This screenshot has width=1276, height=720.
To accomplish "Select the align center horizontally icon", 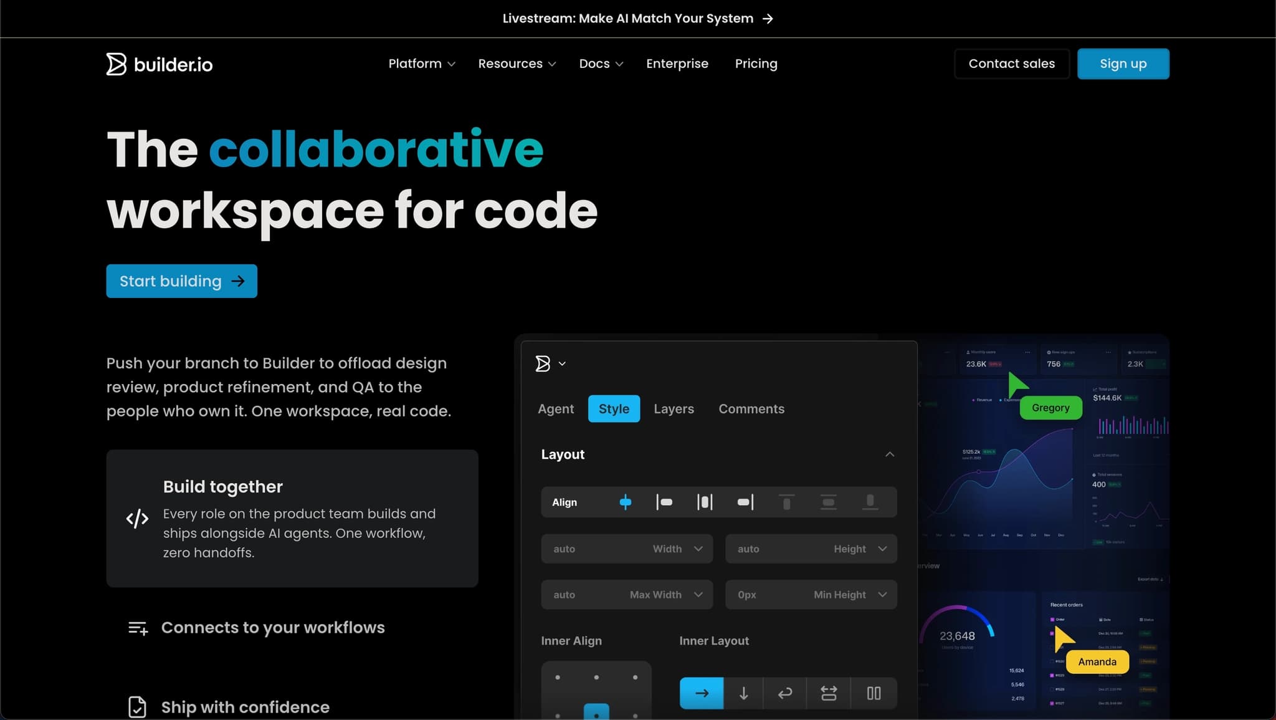I will [705, 502].
